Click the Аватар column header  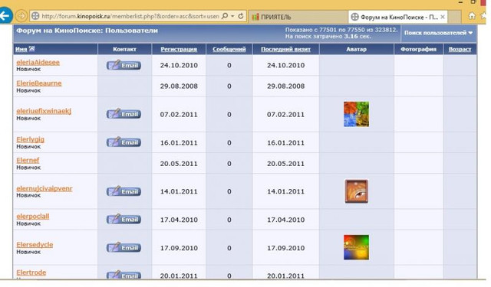click(x=356, y=49)
